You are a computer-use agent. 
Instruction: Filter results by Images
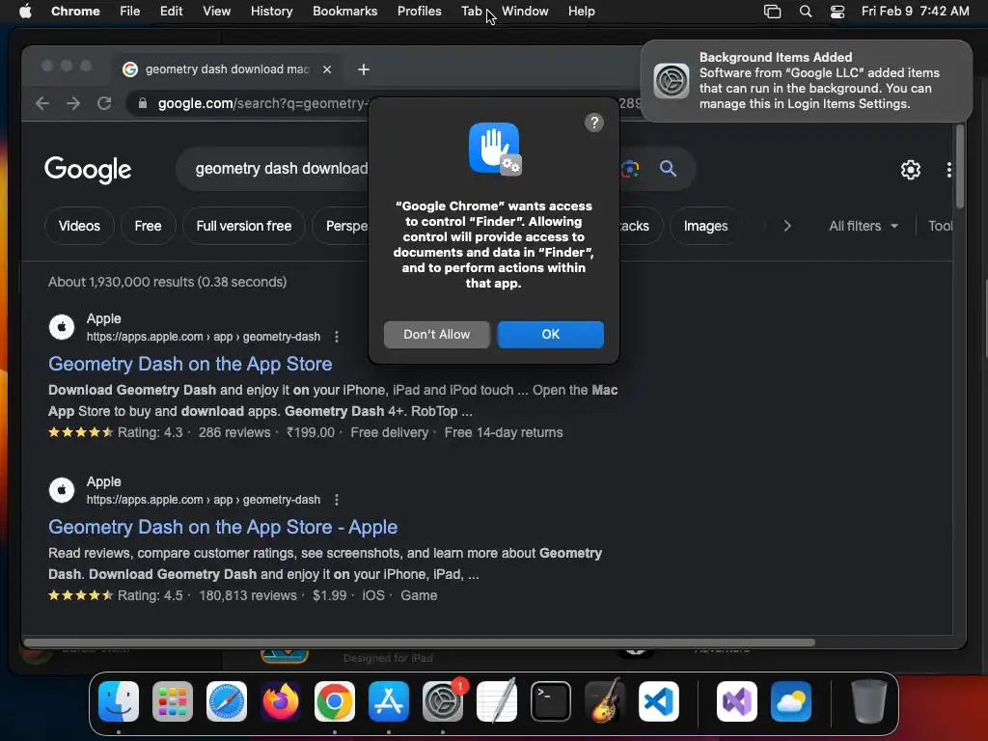click(705, 226)
